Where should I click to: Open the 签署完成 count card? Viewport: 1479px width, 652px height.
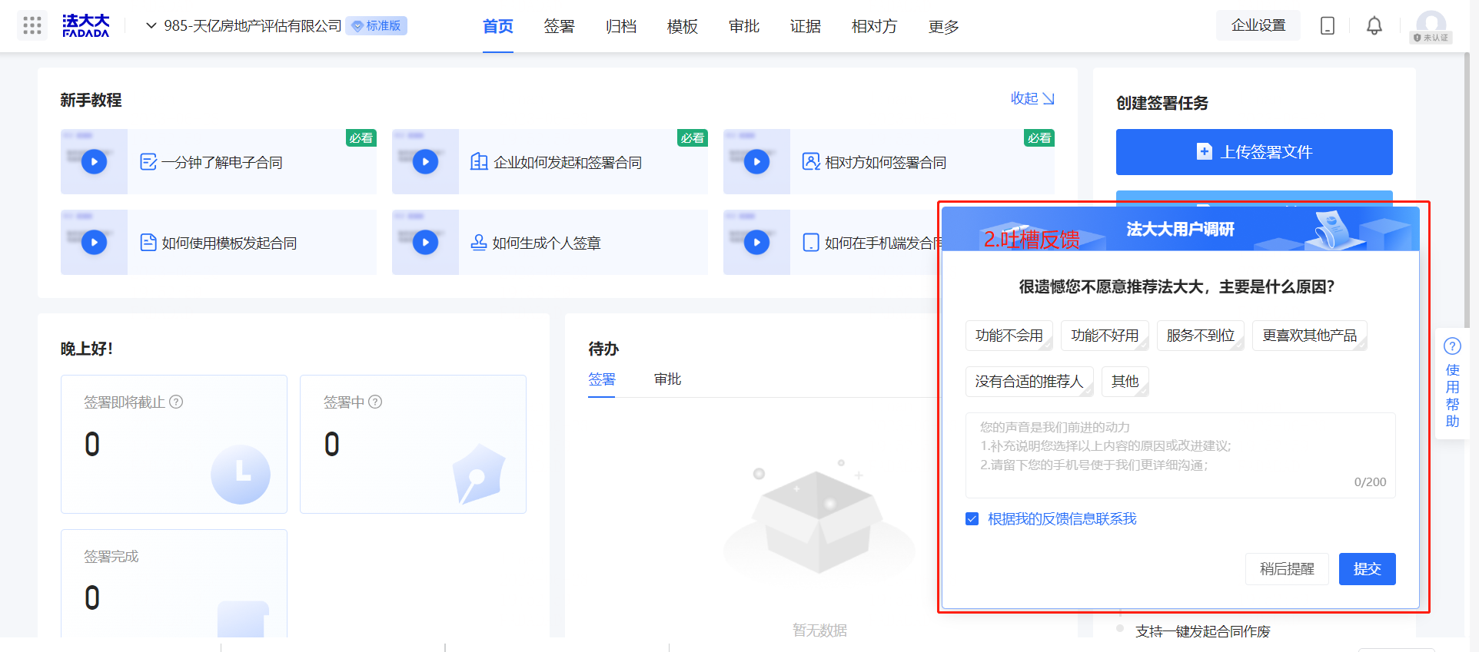[174, 583]
